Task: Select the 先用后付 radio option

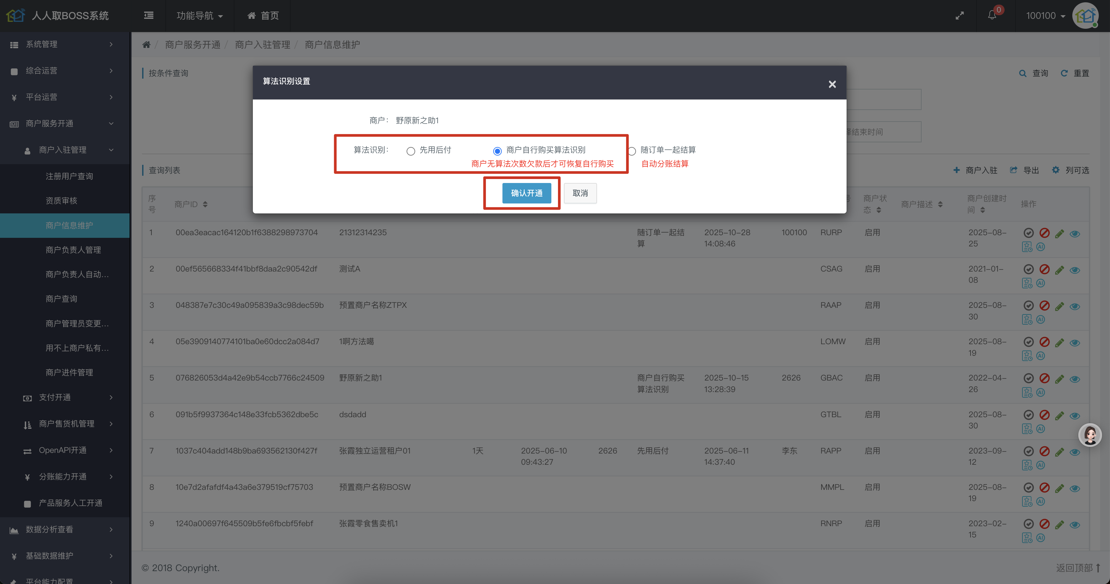Action: tap(411, 151)
